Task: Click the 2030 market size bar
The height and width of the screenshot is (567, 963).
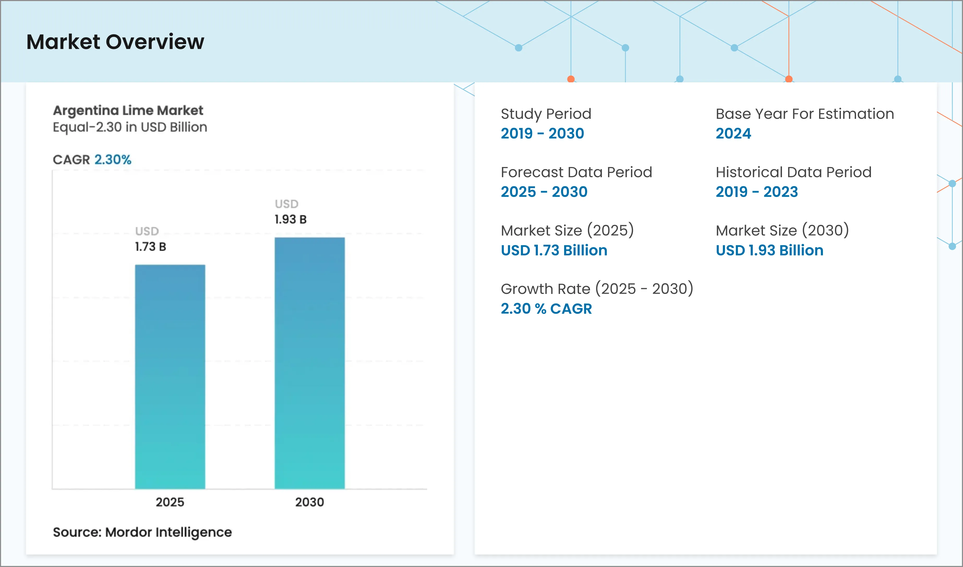Action: point(309,363)
